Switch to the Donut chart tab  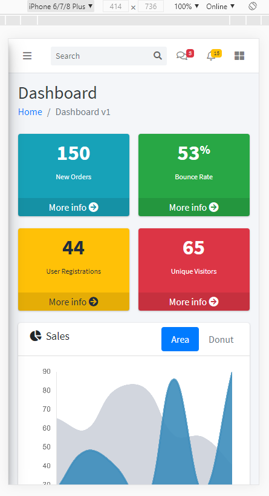click(221, 339)
